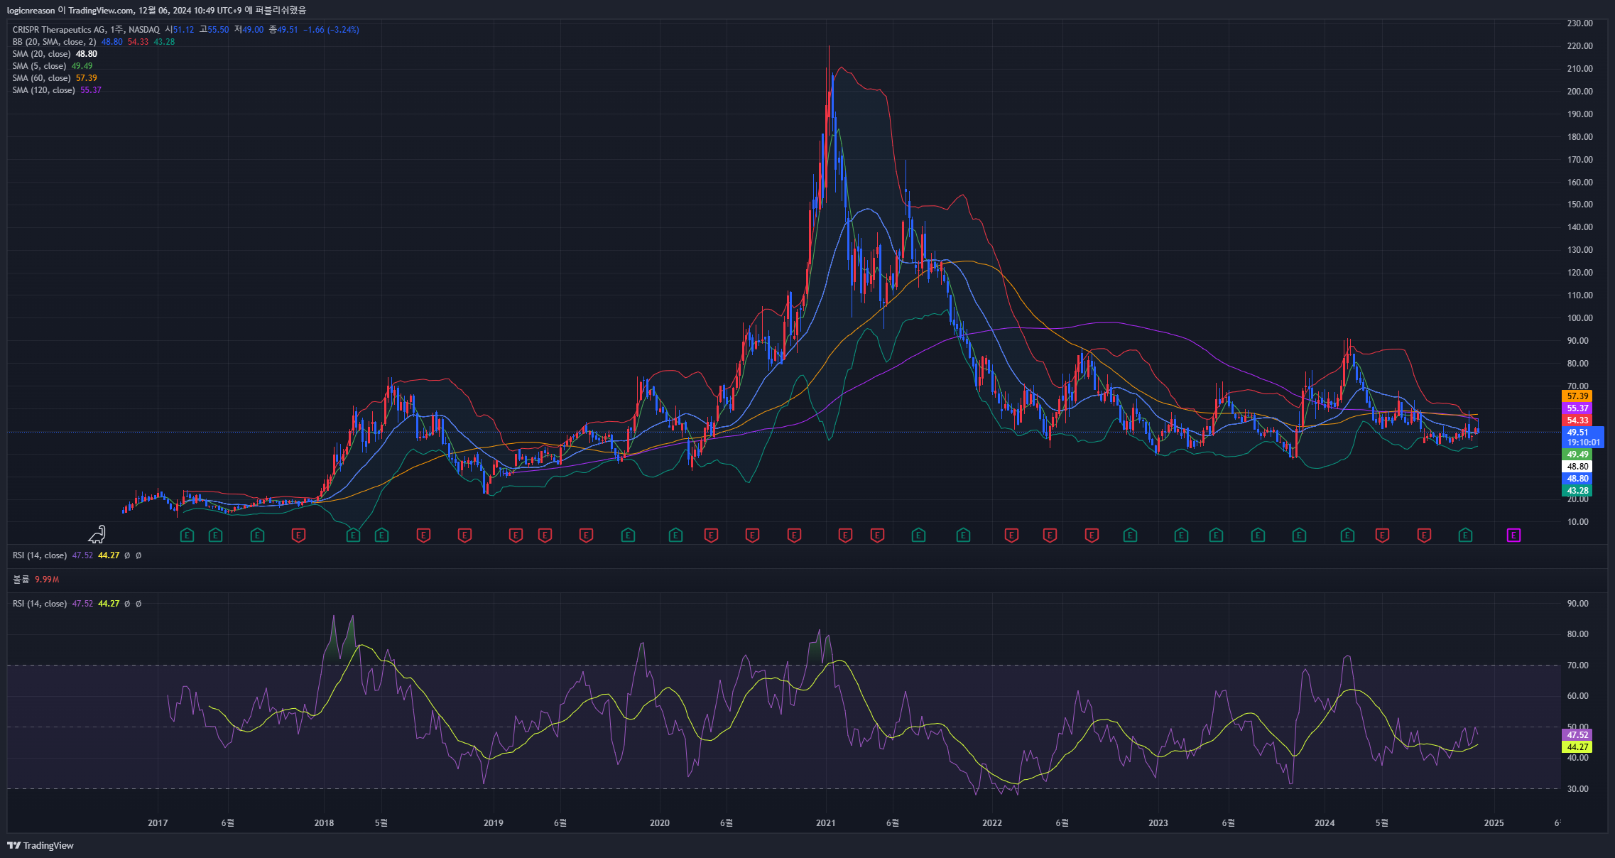
Task: Click the orange 57.39 SMA price label
Action: (x=1577, y=396)
